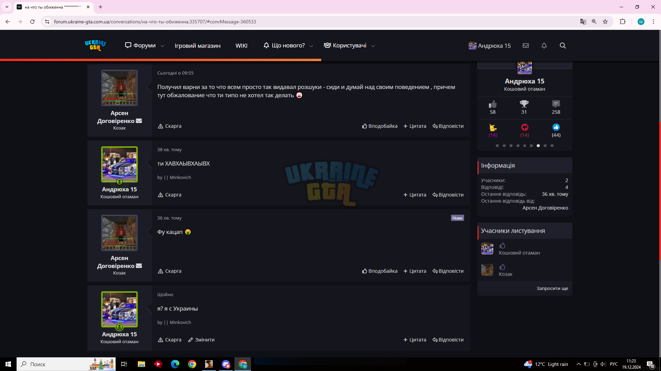Go back to the previous page

[x=8, y=22]
